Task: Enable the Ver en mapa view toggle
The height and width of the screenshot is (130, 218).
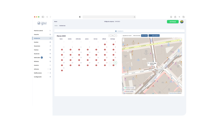Action: (x=144, y=36)
